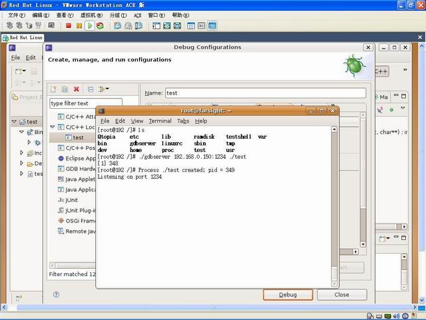Open the View menu in terminal window
Viewport: 426px width, 320px height.
point(137,121)
